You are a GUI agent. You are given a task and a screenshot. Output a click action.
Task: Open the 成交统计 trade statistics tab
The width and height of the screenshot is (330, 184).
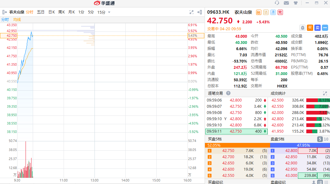coord(278,93)
